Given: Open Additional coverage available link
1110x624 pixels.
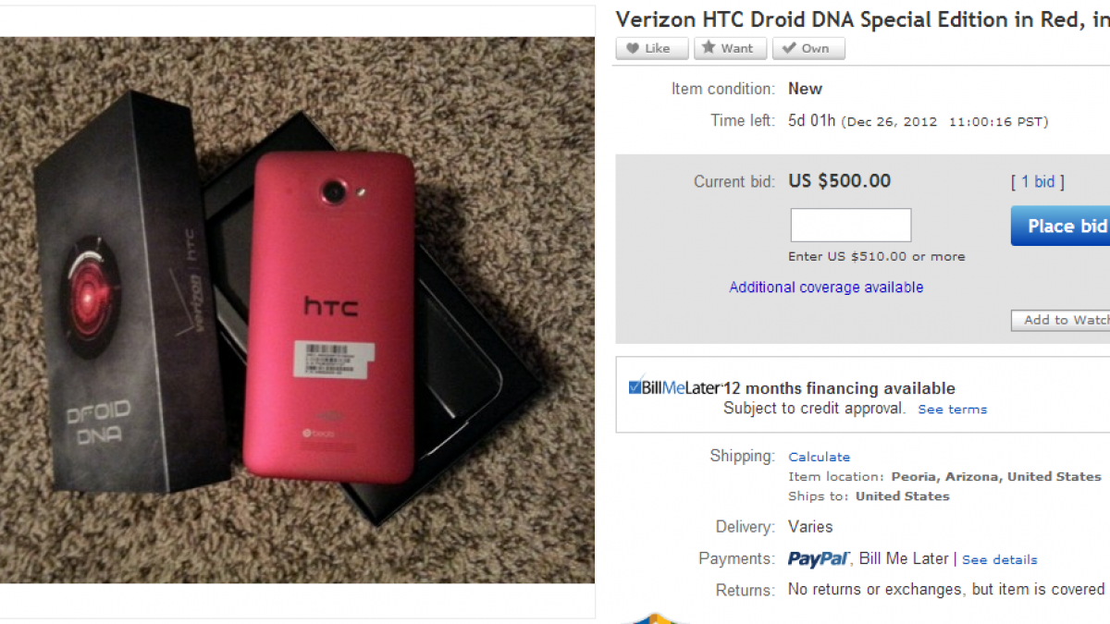Looking at the screenshot, I should (x=826, y=288).
